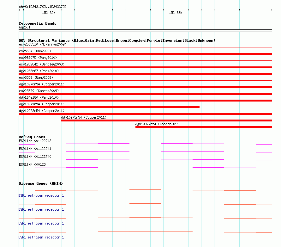Click dgv1068n67 (Park2010) variant label
281x247 pixels.
(x=39, y=71)
